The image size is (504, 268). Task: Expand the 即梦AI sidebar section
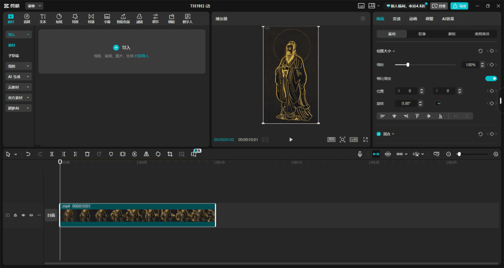[x=19, y=108]
